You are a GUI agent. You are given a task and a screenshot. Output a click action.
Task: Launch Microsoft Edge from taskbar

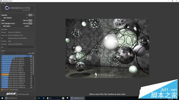[44, 98]
